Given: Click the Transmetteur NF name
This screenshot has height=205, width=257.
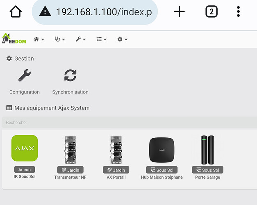Looking at the screenshot, I should [71, 177].
